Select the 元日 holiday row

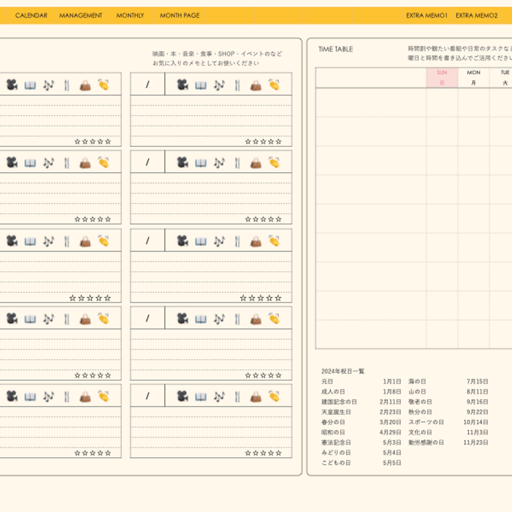361,381
